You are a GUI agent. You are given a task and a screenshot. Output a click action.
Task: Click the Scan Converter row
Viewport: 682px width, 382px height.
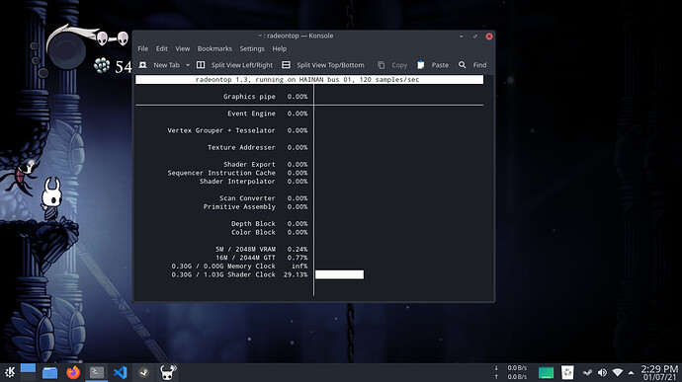[264, 198]
